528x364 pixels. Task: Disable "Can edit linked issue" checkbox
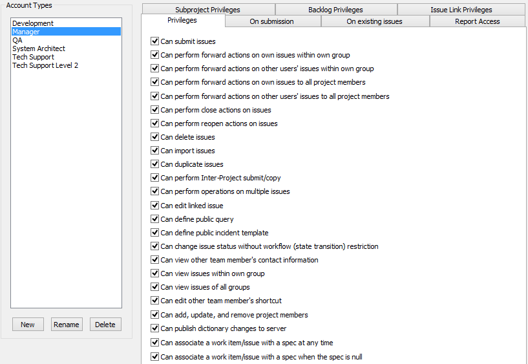[154, 206]
